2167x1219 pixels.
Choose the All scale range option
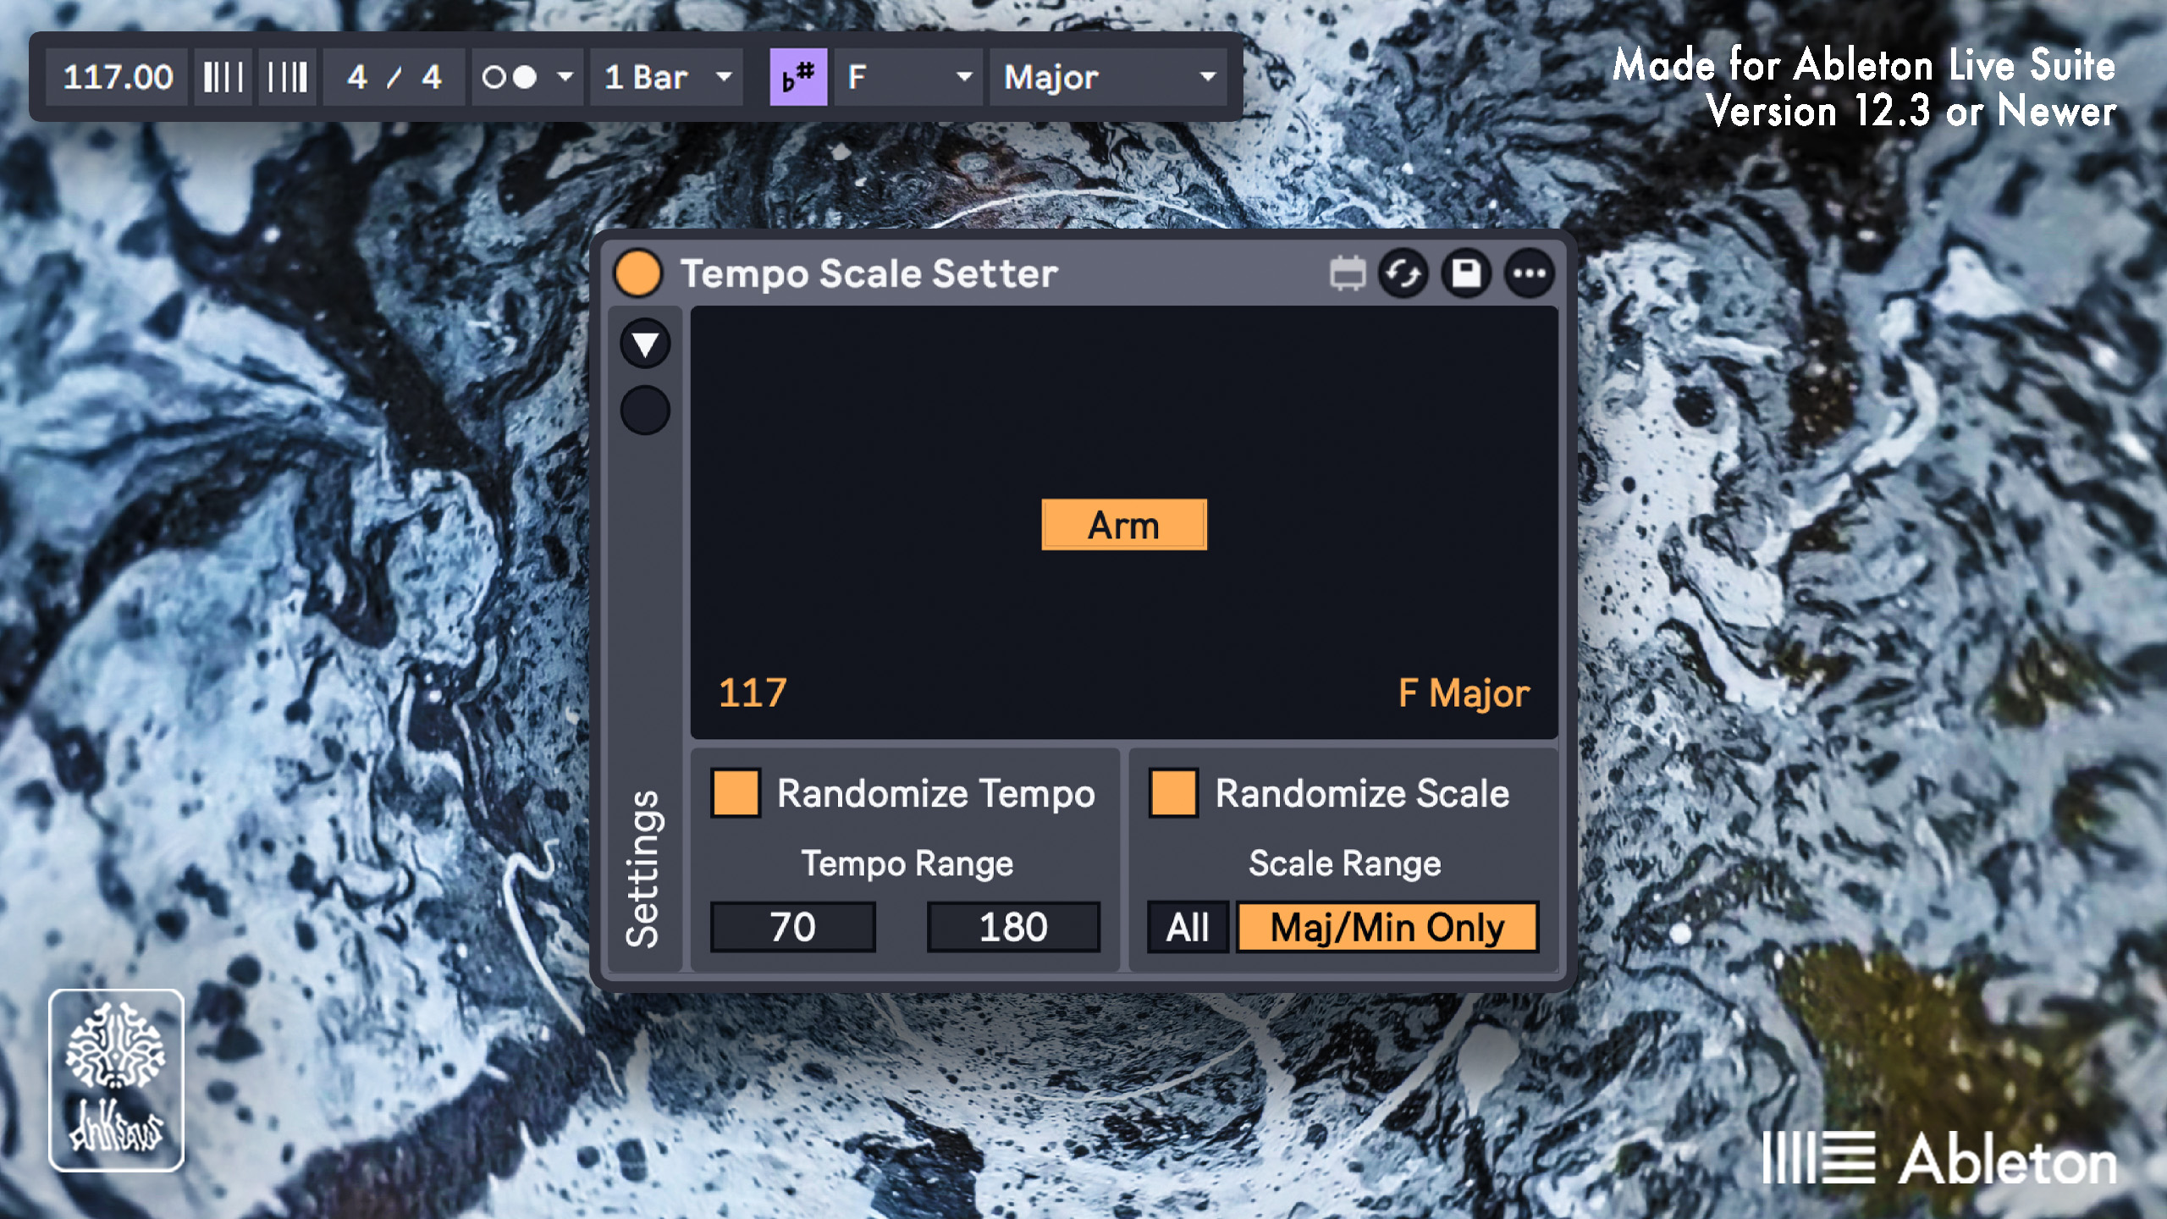coord(1188,927)
